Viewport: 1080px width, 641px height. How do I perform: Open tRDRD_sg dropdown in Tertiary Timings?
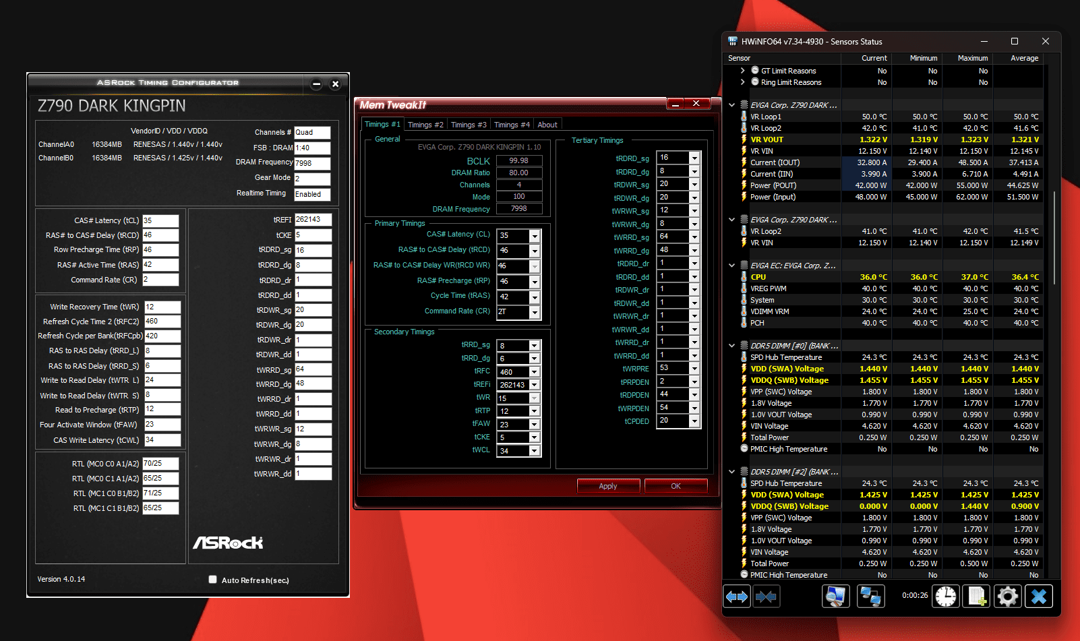[694, 158]
